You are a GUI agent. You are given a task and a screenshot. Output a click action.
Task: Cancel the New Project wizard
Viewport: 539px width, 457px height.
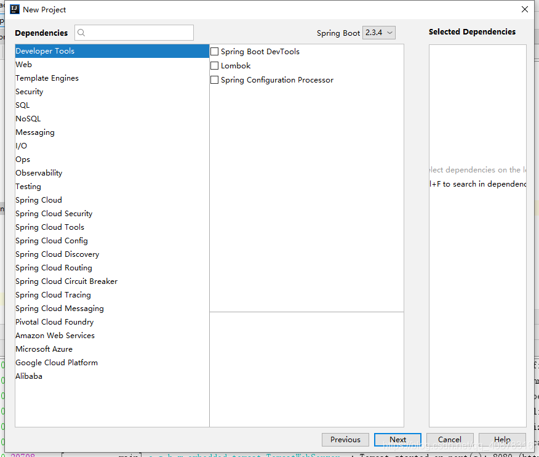pyautogui.click(x=450, y=440)
